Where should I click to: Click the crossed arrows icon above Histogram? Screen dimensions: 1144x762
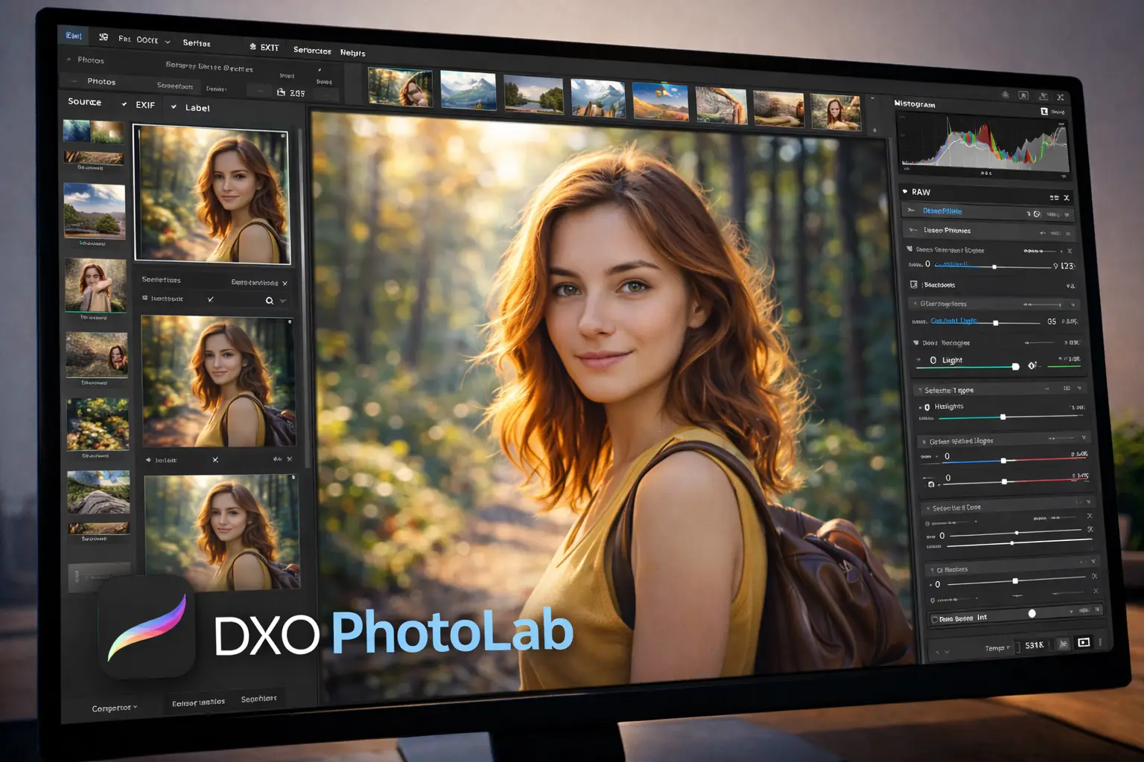(x=1061, y=97)
